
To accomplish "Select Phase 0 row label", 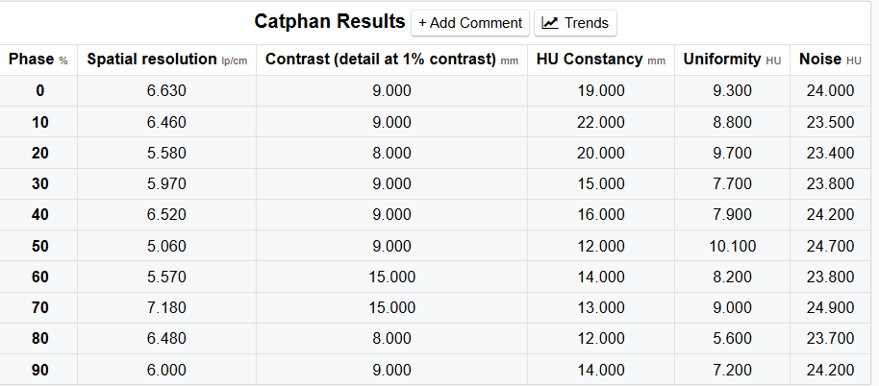I will [x=39, y=91].
